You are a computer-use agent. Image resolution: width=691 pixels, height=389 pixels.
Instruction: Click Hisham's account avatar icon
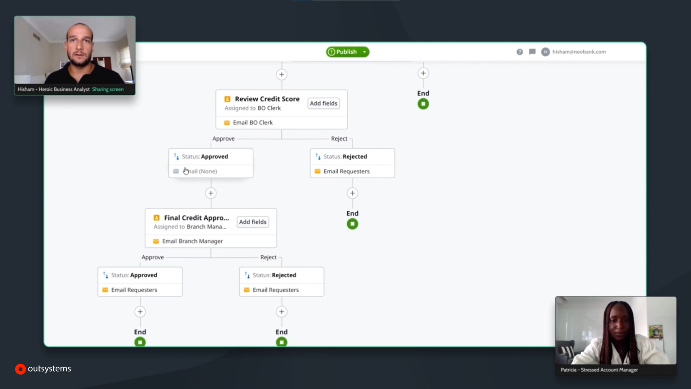(x=545, y=52)
